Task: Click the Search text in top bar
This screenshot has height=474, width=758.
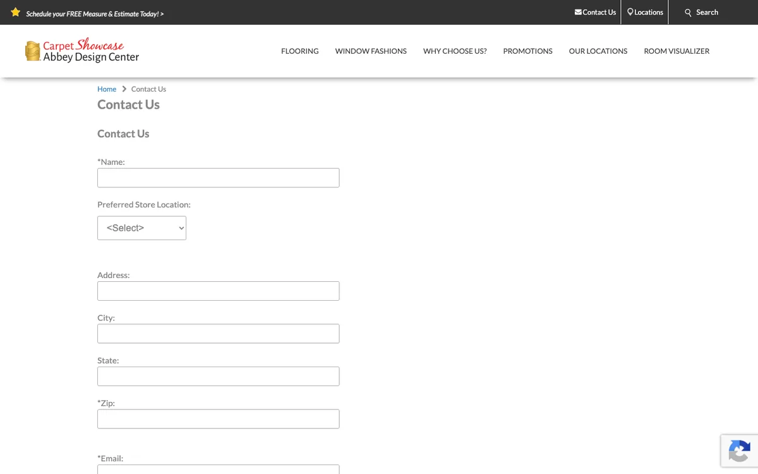Action: (707, 12)
